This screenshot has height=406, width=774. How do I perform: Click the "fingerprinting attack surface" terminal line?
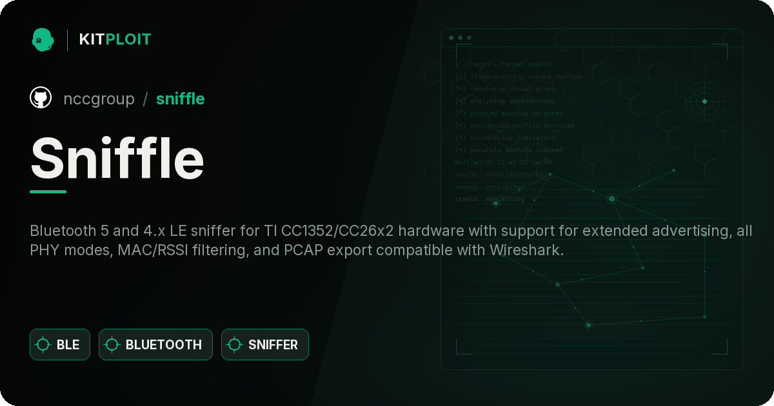(x=519, y=77)
